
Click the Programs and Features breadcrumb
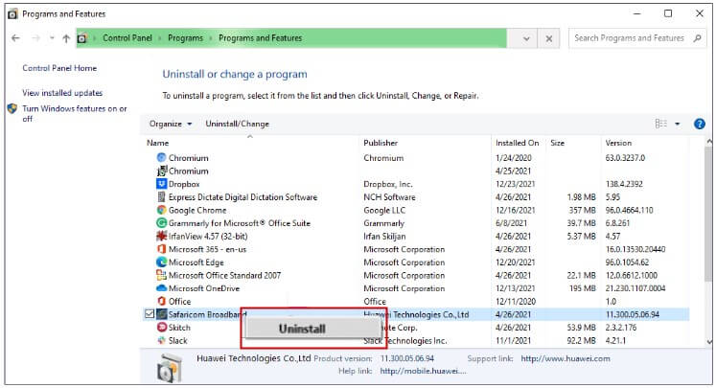(x=261, y=38)
